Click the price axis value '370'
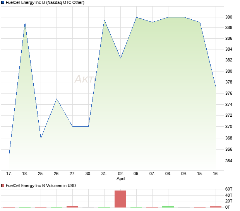Screen dimensions: 240x211 pos(229,126)
